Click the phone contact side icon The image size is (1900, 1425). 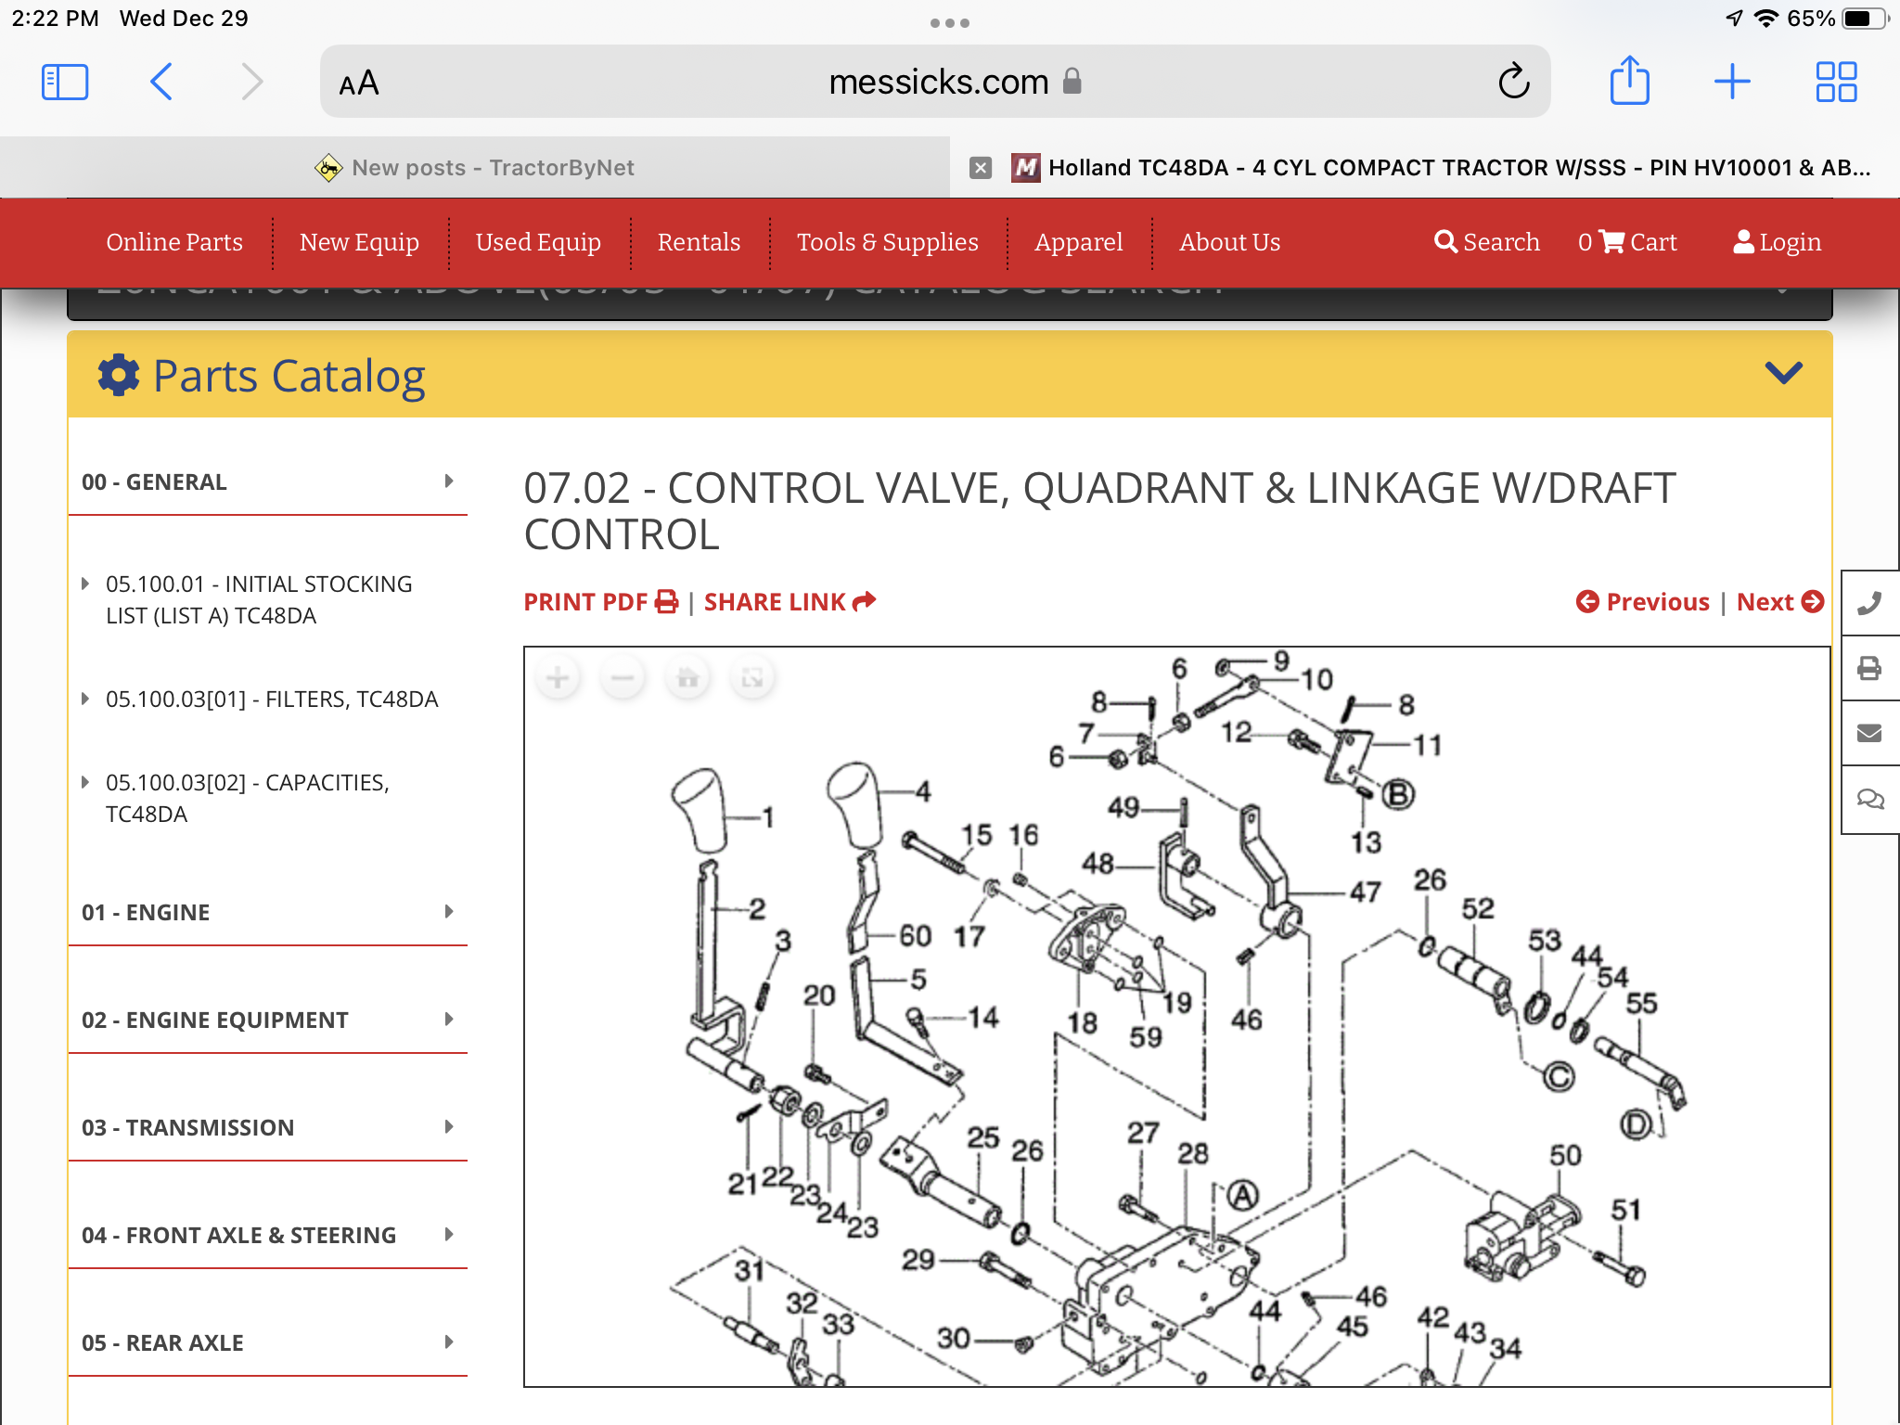[1870, 604]
